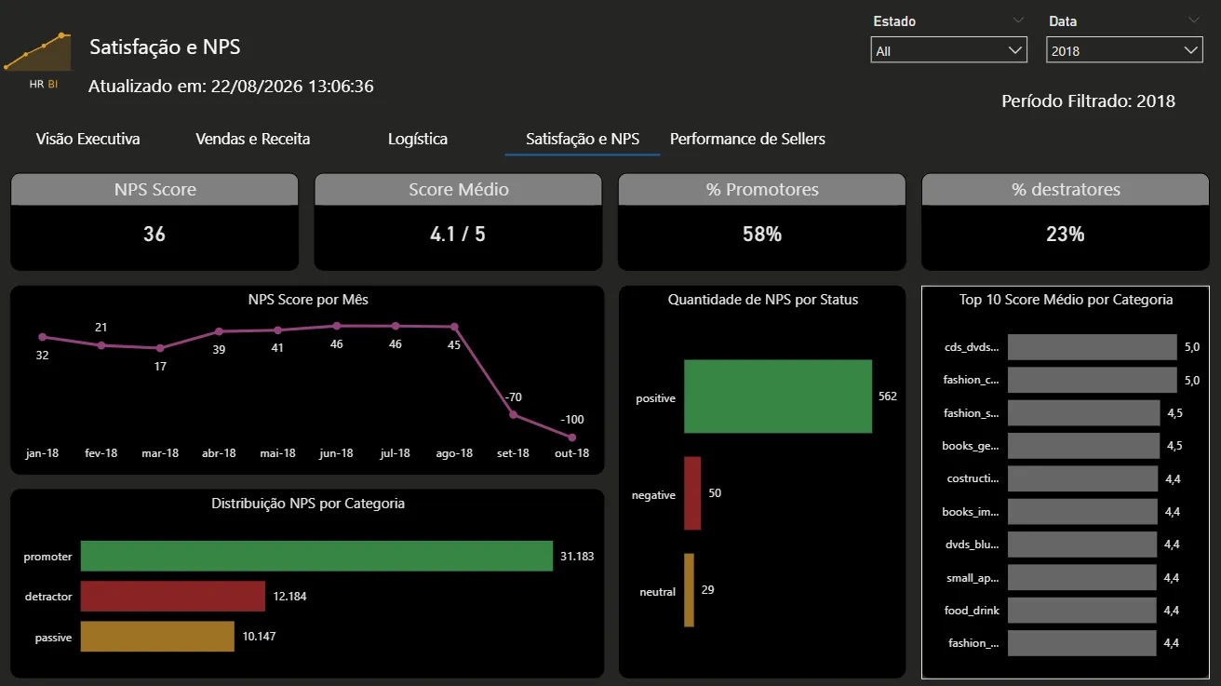Image resolution: width=1221 pixels, height=686 pixels.
Task: Select the fashion_c category bar
Action: (1093, 380)
